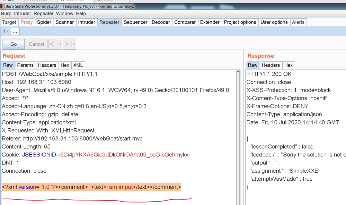Go to previous request with back arrow

coord(52,44)
